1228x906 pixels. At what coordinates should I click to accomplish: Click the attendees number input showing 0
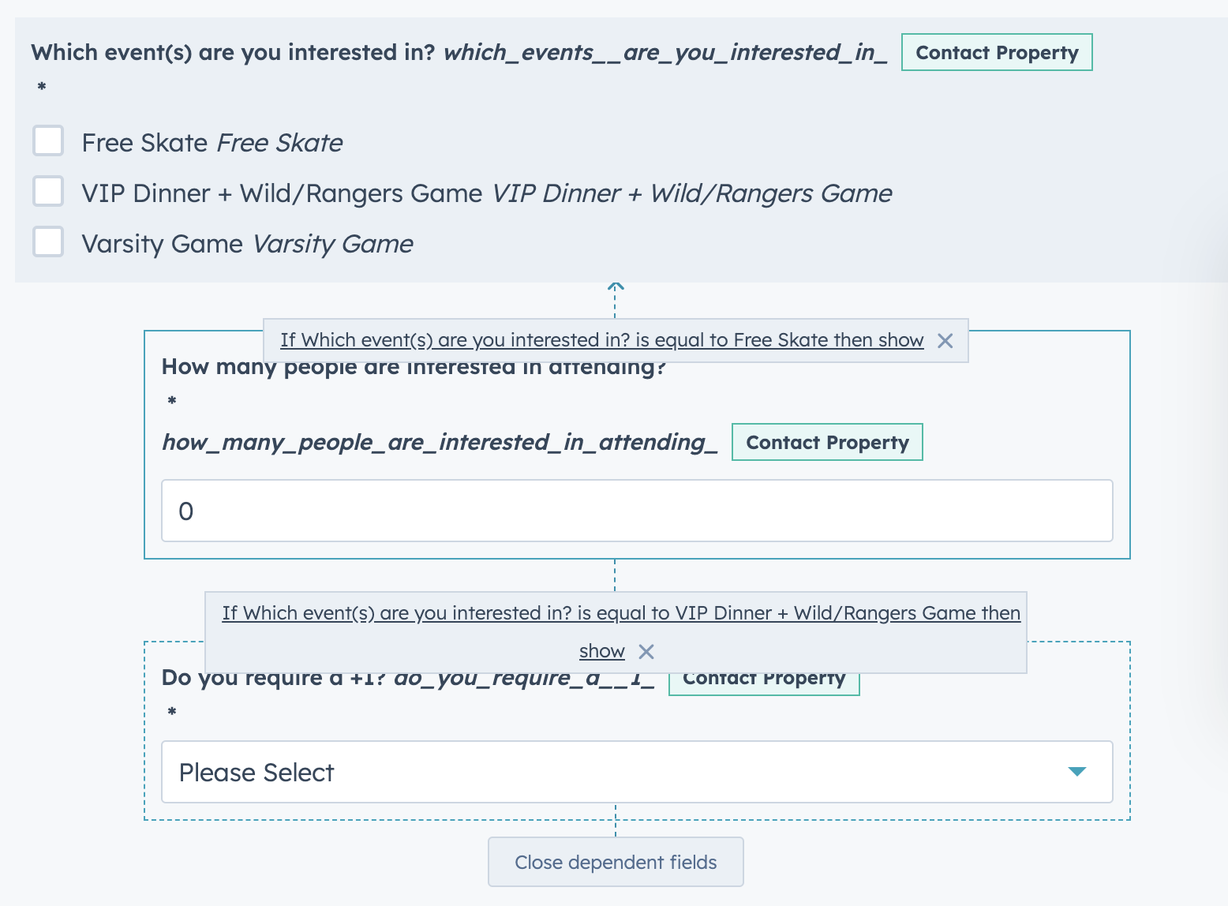click(x=636, y=511)
